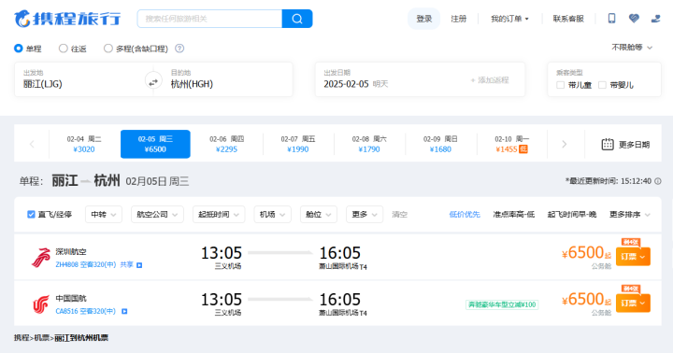The height and width of the screenshot is (353, 673).
Task: Check the 带儿童 checkbox
Action: (560, 85)
